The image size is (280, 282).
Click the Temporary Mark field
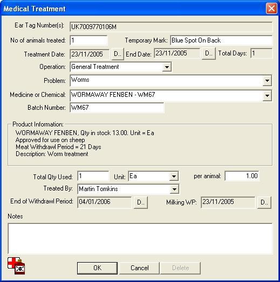coord(221,40)
